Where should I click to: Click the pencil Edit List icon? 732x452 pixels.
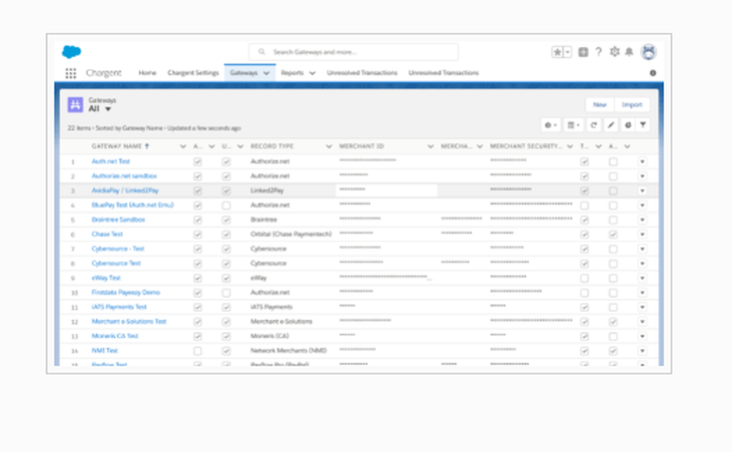[x=610, y=125]
